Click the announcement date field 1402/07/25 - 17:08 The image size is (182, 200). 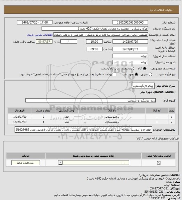click(35, 22)
